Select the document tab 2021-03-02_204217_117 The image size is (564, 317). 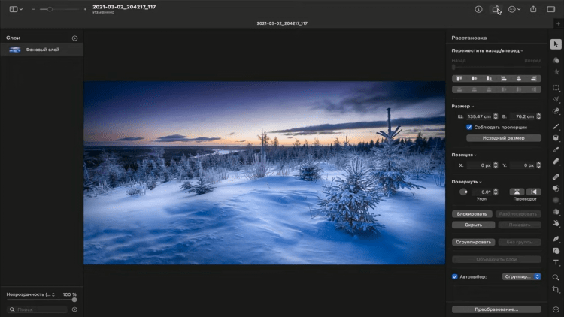[x=281, y=23]
